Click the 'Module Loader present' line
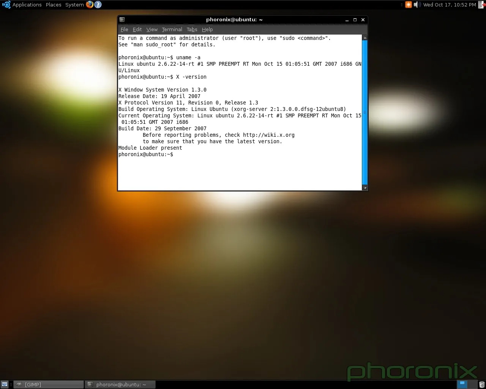This screenshot has width=486, height=389. pos(150,148)
